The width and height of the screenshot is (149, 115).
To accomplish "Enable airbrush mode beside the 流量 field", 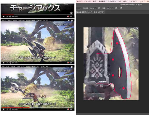I will (x=116, y=8).
